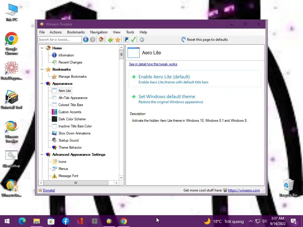
Task: Collapse the Appearance tree node
Action: coord(42,84)
